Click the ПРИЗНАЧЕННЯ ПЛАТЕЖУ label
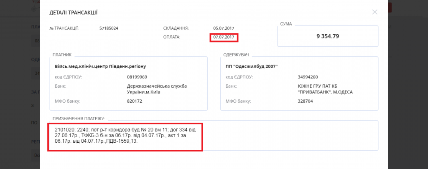 [79, 119]
